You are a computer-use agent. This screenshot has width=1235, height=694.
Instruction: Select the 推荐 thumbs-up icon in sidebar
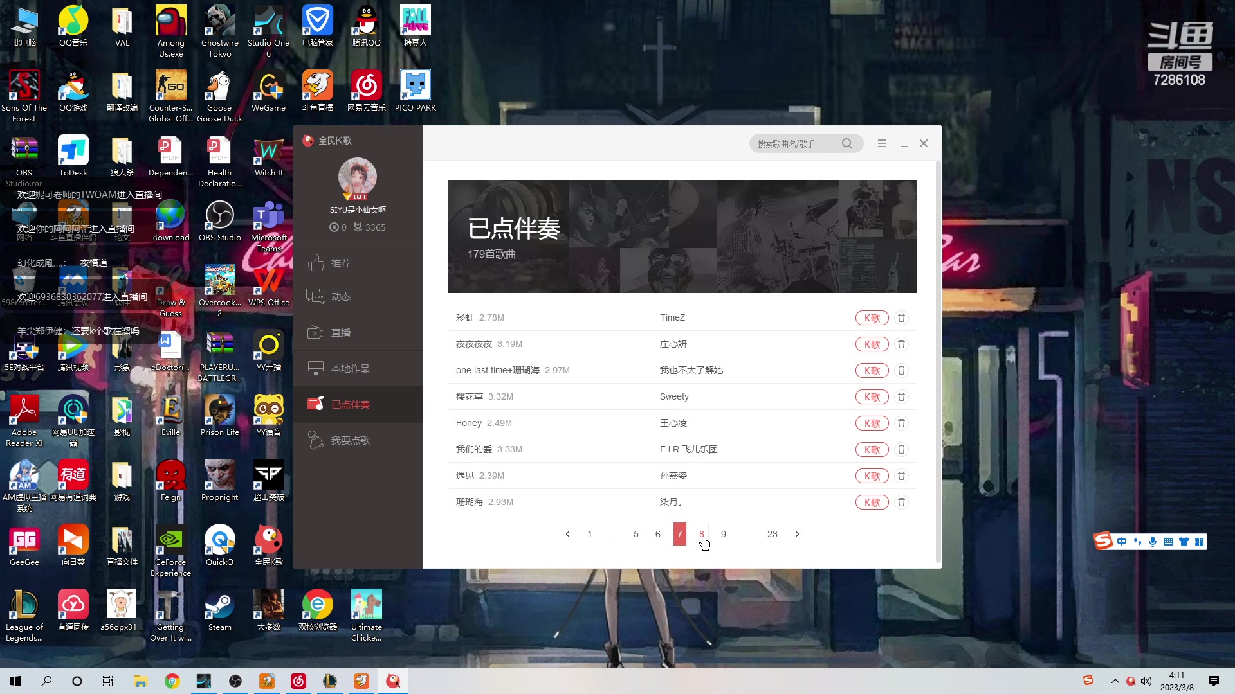(317, 263)
